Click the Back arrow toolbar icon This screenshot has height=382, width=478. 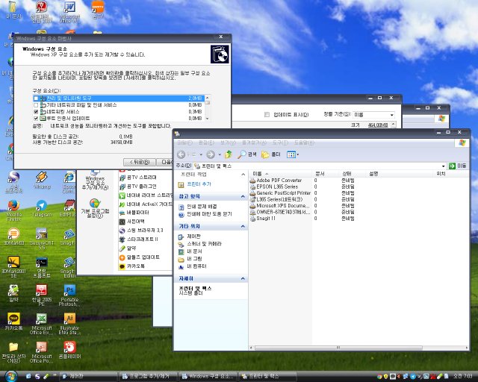181,154
